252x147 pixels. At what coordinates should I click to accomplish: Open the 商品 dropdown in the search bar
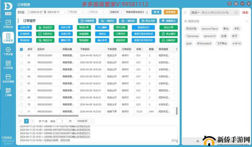click(195, 13)
